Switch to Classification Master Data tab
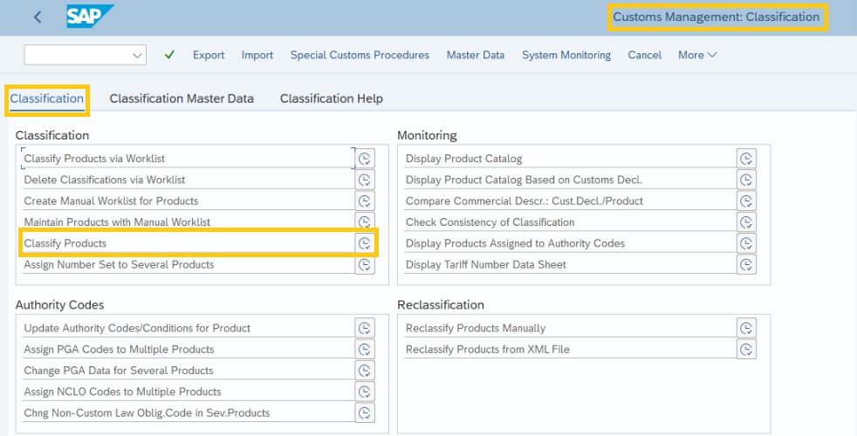Viewport: 857px width, 436px height. coord(182,99)
